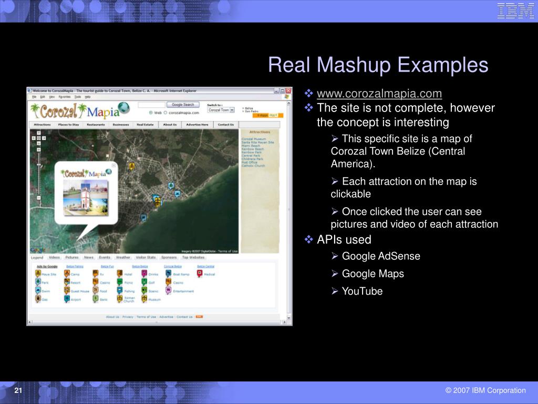Click the Food legend pin icon
The width and height of the screenshot is (538, 404).
tap(96, 290)
